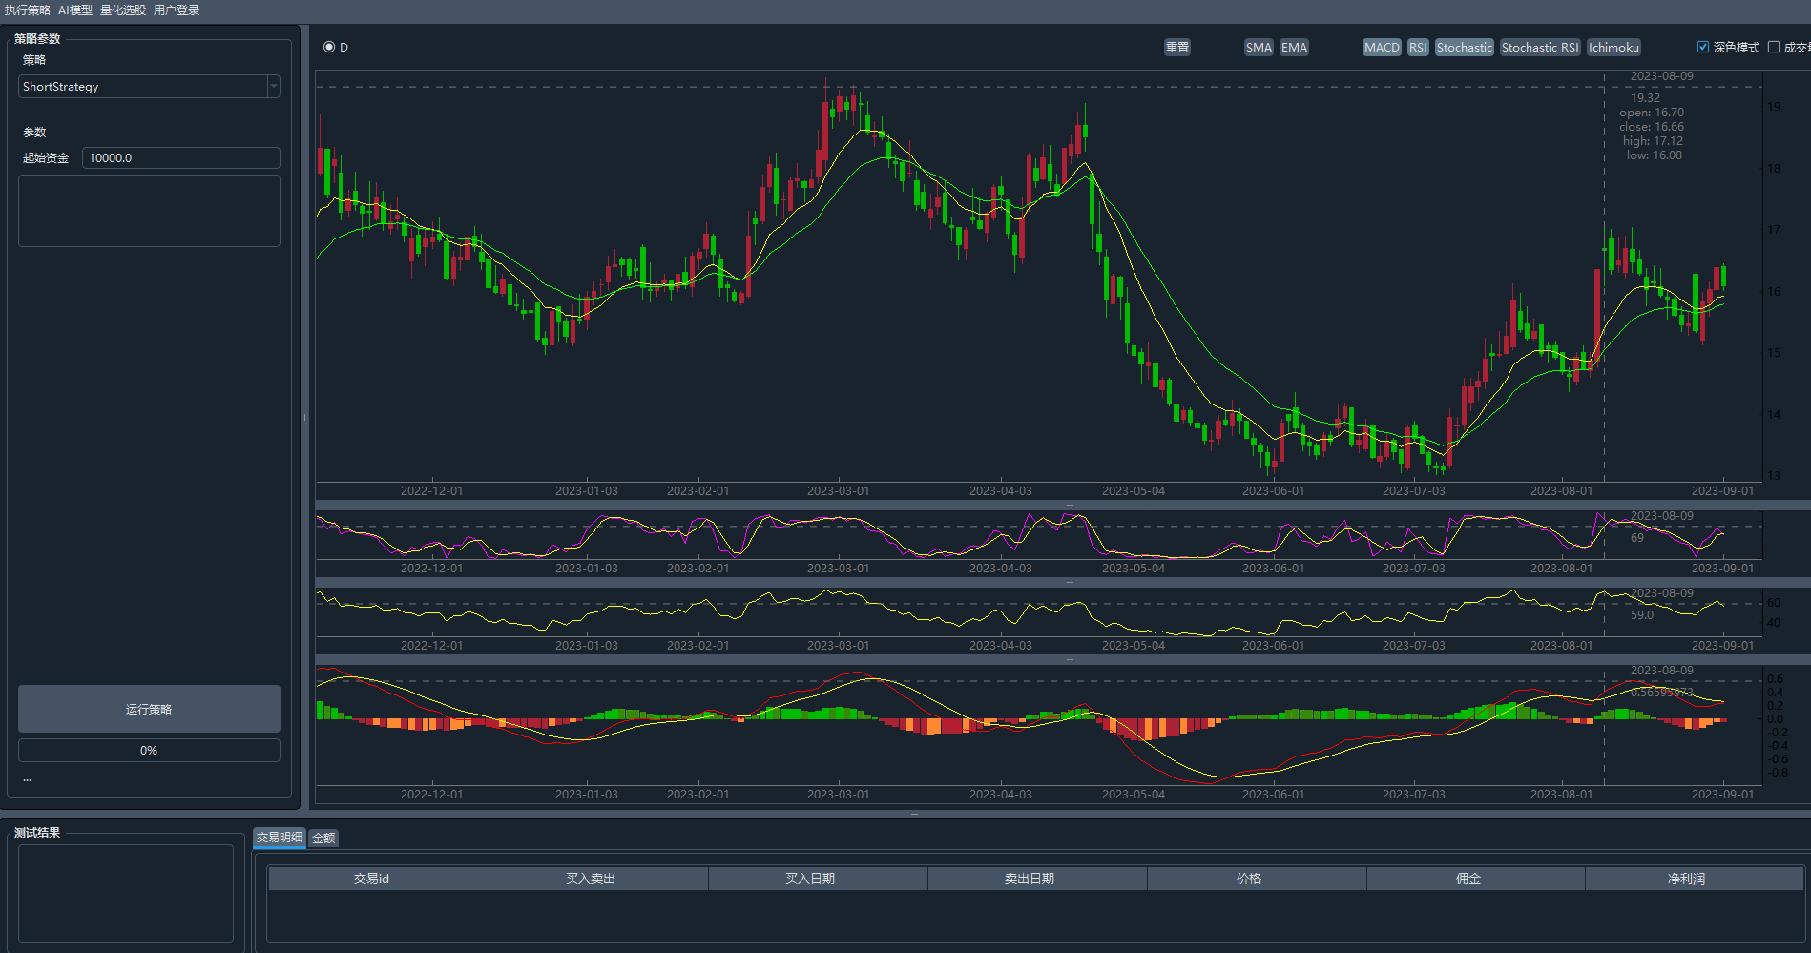
Task: Click the 卖出日期 column header
Action: (x=1037, y=879)
